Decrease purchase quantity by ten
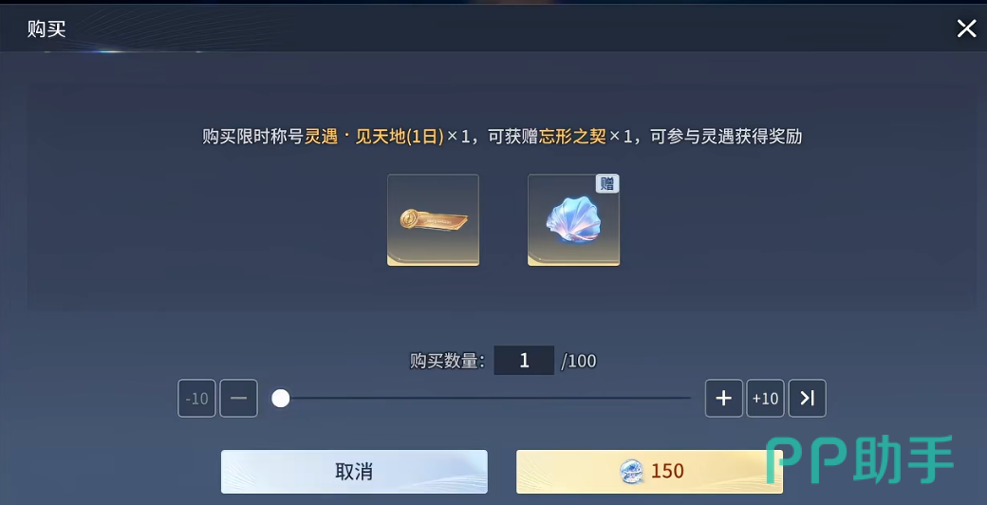987x505 pixels. pos(196,398)
